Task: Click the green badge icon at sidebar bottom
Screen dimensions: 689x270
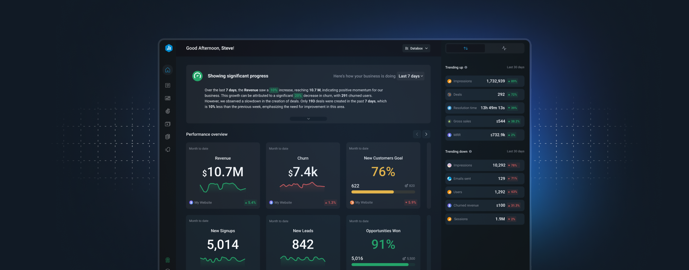Action: (x=168, y=260)
